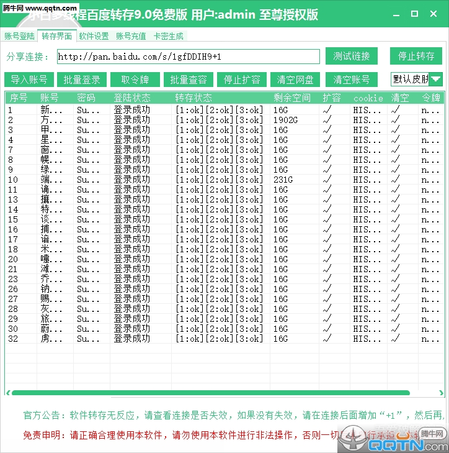Select row number 26
This screenshot has width=449, height=453.
(13, 289)
